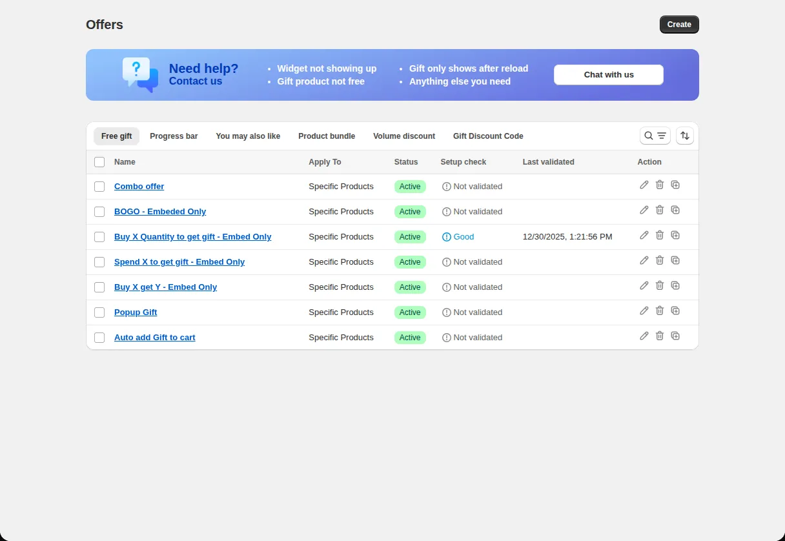Screen dimensions: 785x541
Task: Duplicate the BOGO - Embeded Only offer
Action: (675, 210)
